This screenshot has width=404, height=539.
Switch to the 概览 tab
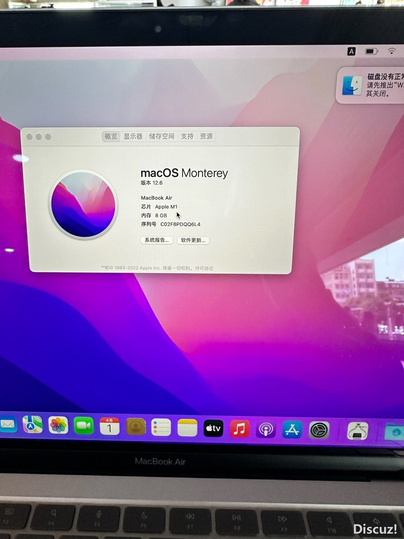tap(111, 136)
